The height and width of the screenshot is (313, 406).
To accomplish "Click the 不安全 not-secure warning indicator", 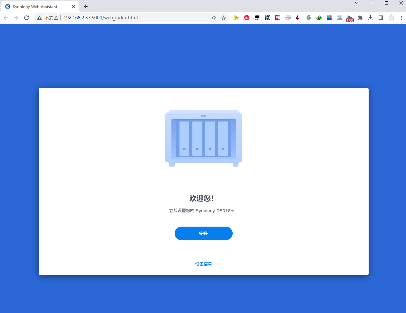I will (47, 18).
